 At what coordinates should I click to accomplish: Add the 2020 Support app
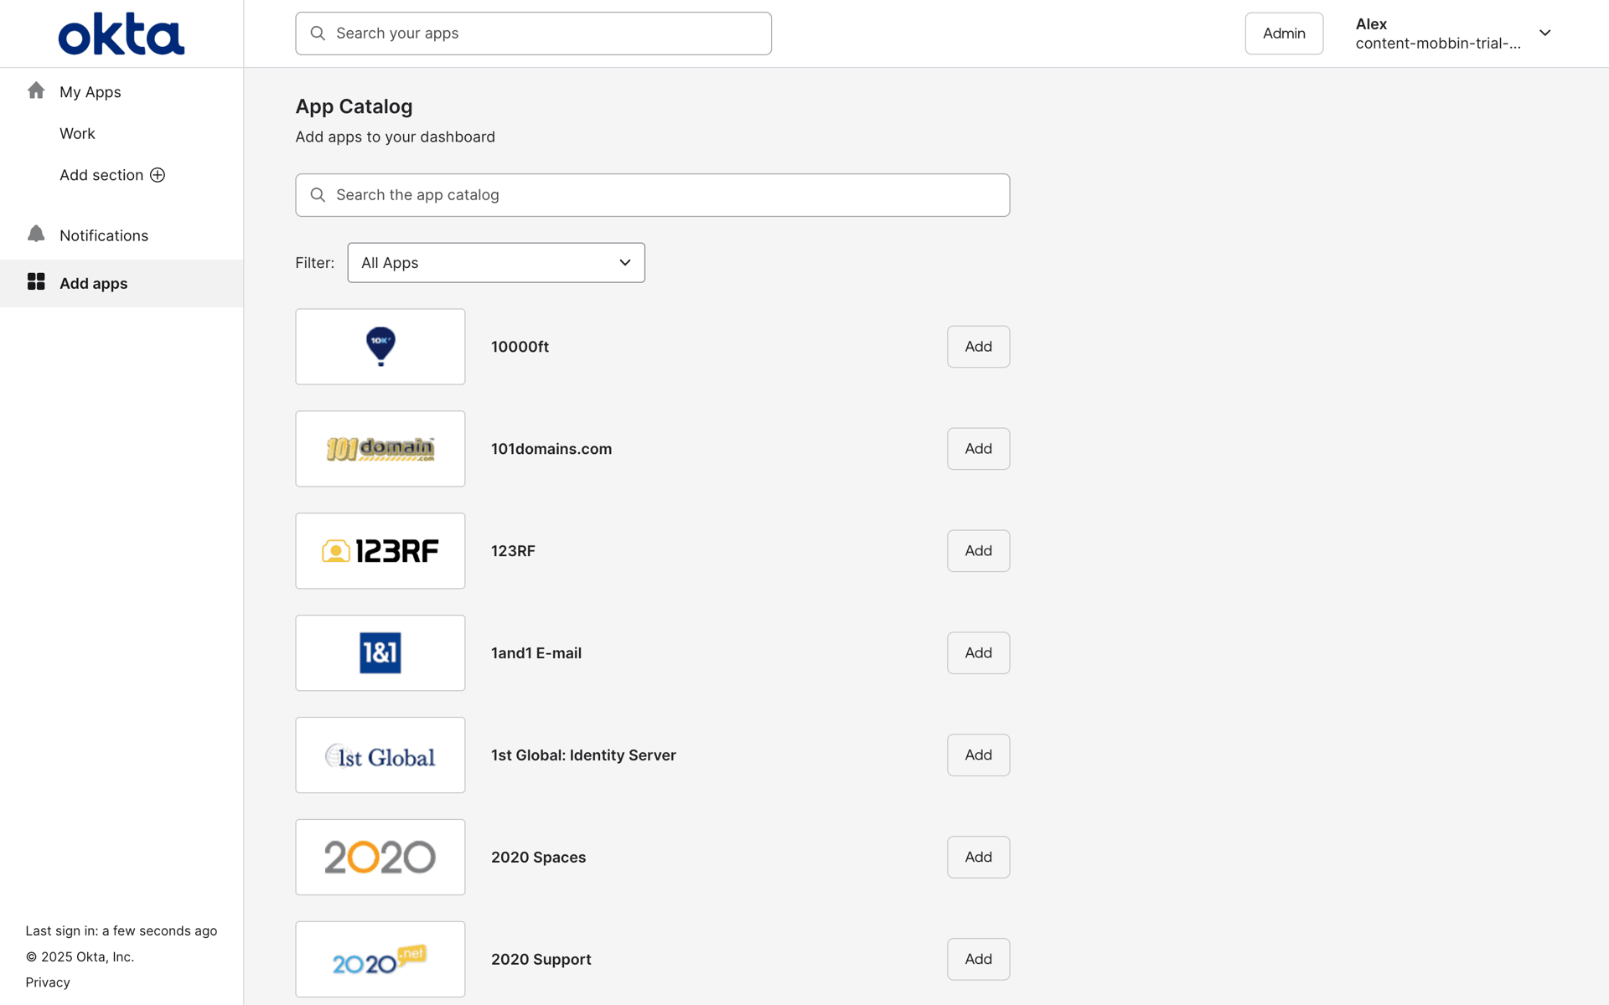click(x=978, y=960)
